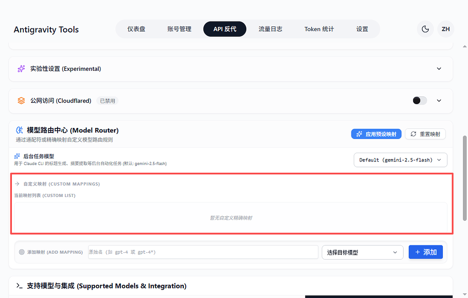Click 重置映射 button

coord(425,134)
